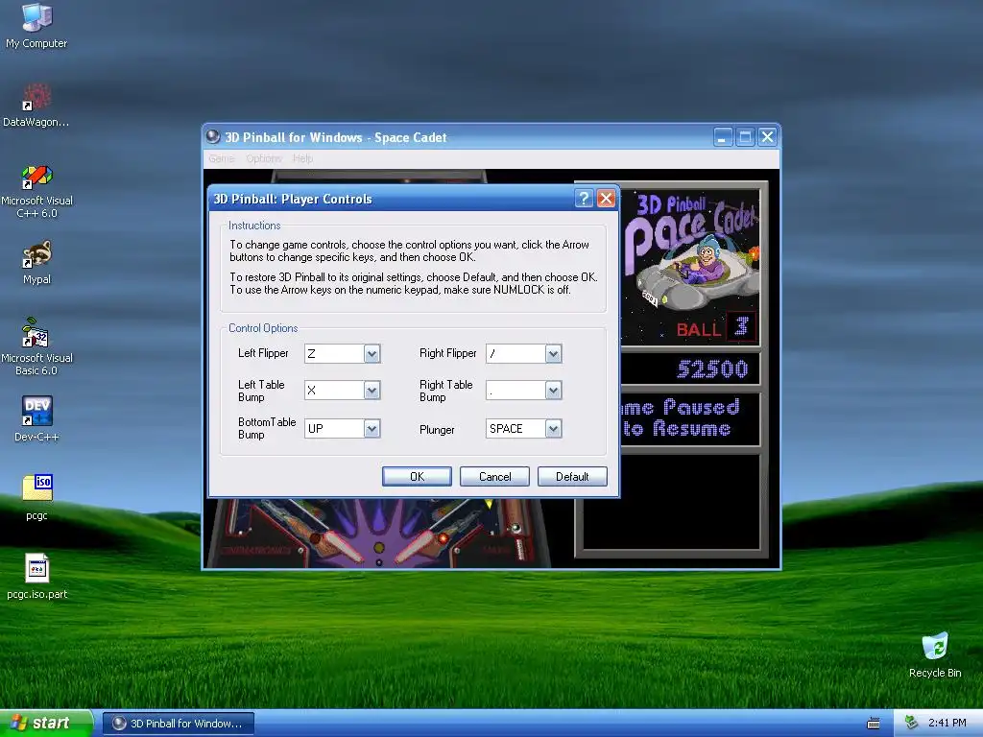Click the Space Cadet logo artwork

click(x=689, y=250)
